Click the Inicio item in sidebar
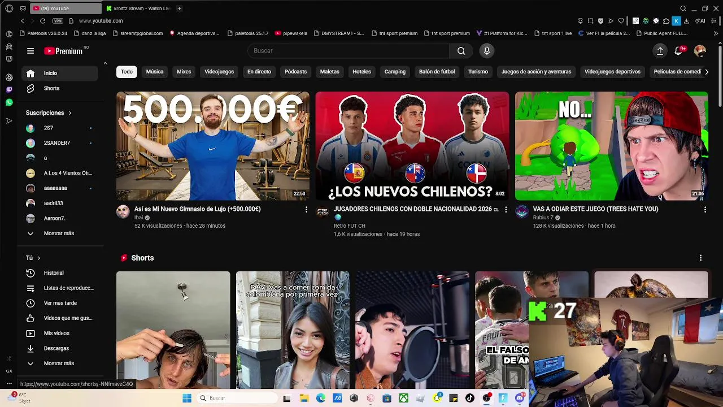 [61, 73]
